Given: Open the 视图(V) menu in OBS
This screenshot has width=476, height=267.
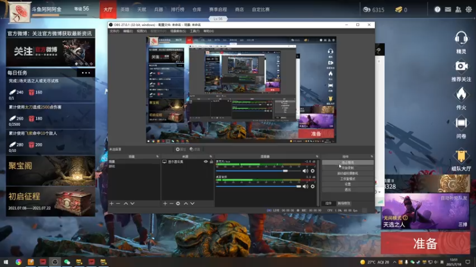Looking at the screenshot, I should pyautogui.click(x=142, y=31).
